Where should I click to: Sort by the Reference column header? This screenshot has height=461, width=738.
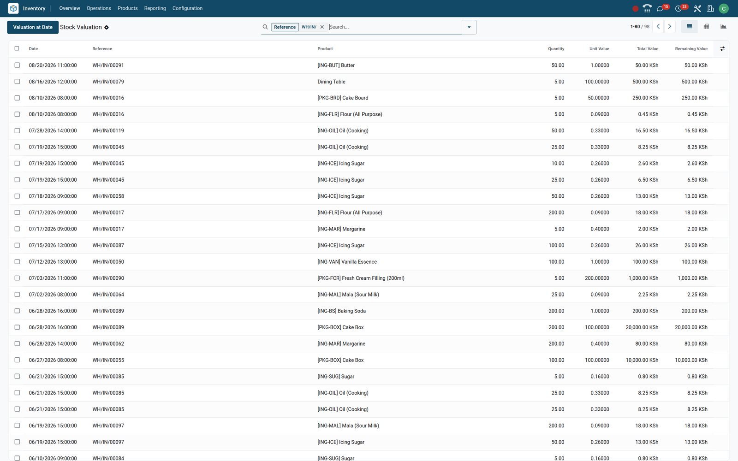(x=102, y=49)
